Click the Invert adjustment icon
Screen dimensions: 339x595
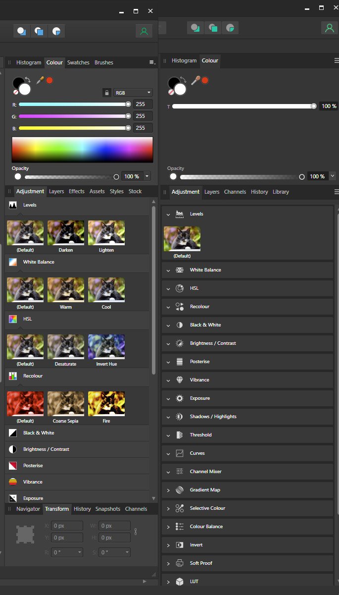(180, 545)
